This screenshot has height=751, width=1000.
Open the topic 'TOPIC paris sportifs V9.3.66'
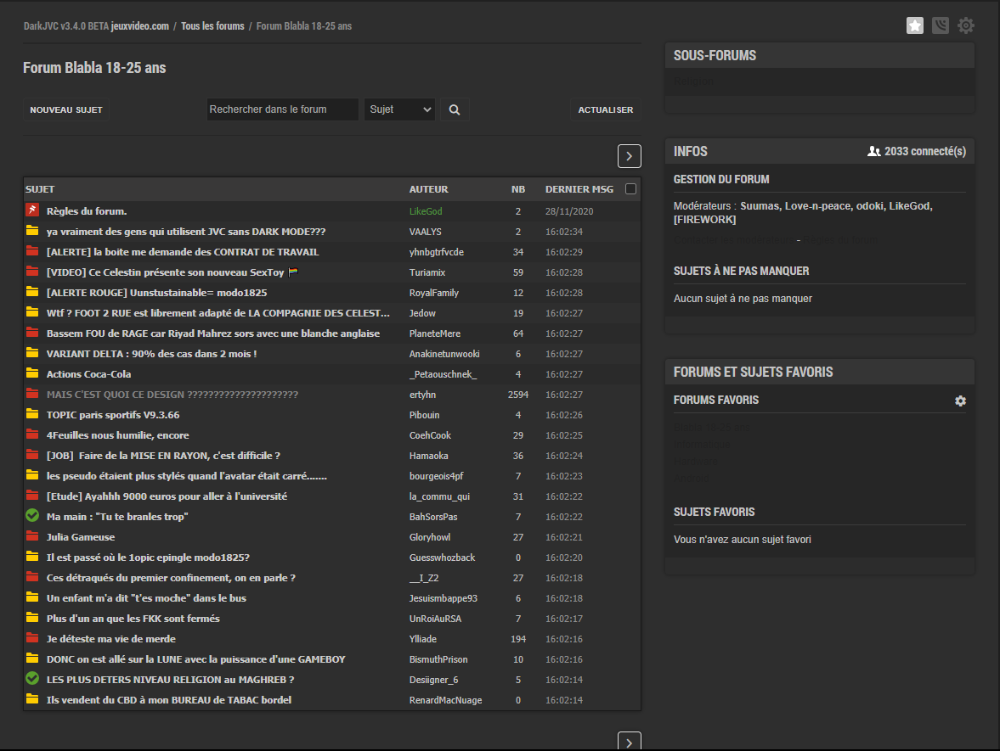(x=113, y=415)
